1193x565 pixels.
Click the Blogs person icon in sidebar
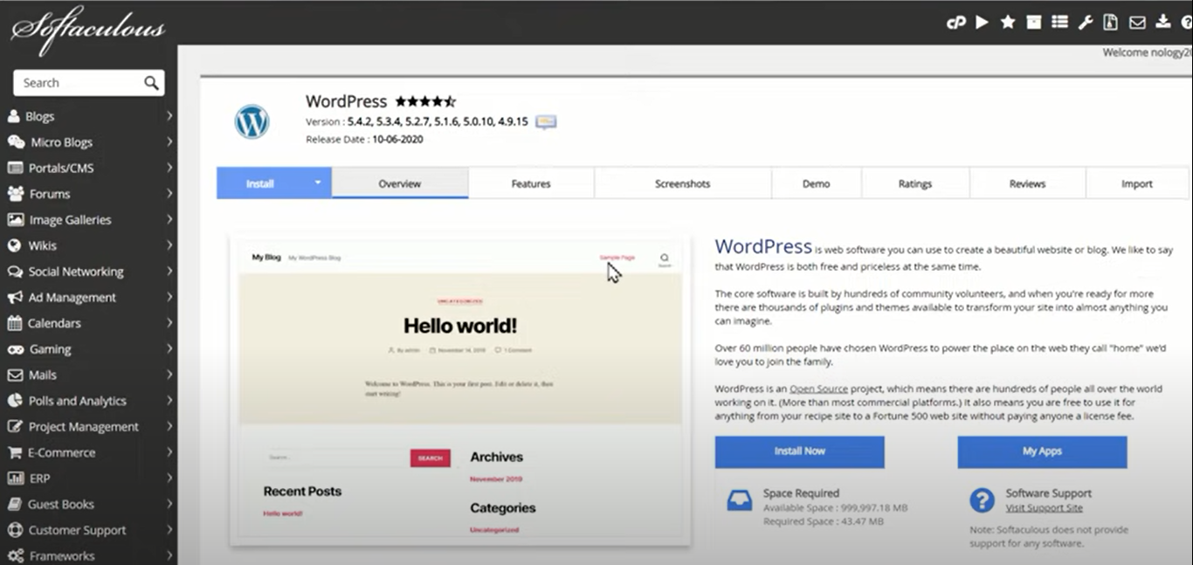14,116
